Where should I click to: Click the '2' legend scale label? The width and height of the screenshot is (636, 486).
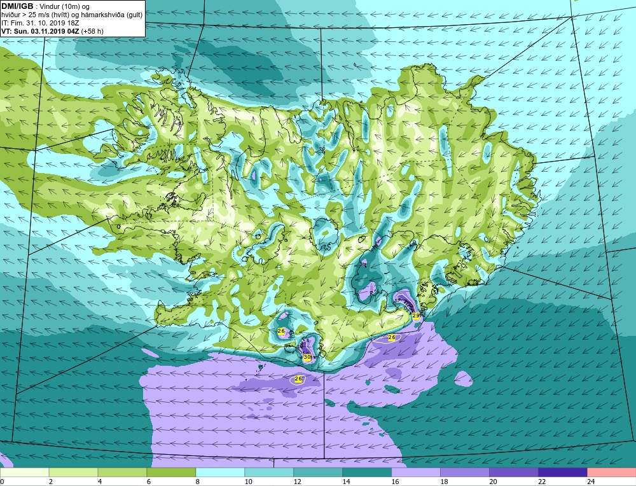click(51, 482)
